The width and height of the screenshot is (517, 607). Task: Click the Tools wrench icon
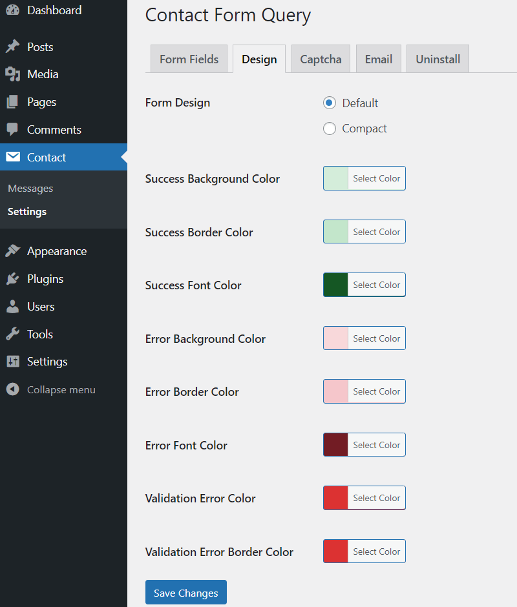coord(12,334)
